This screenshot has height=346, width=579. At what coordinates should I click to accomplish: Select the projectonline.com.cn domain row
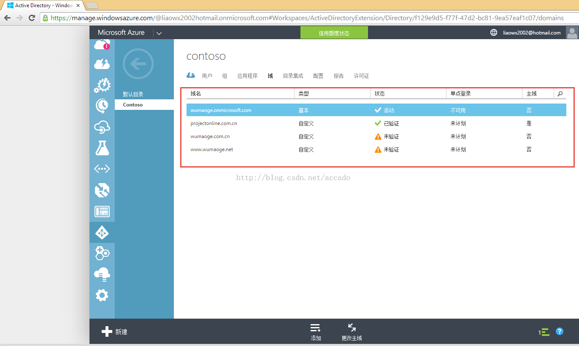click(x=214, y=123)
